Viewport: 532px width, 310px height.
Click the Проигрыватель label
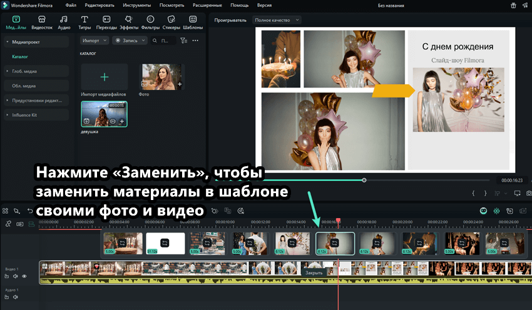point(230,20)
